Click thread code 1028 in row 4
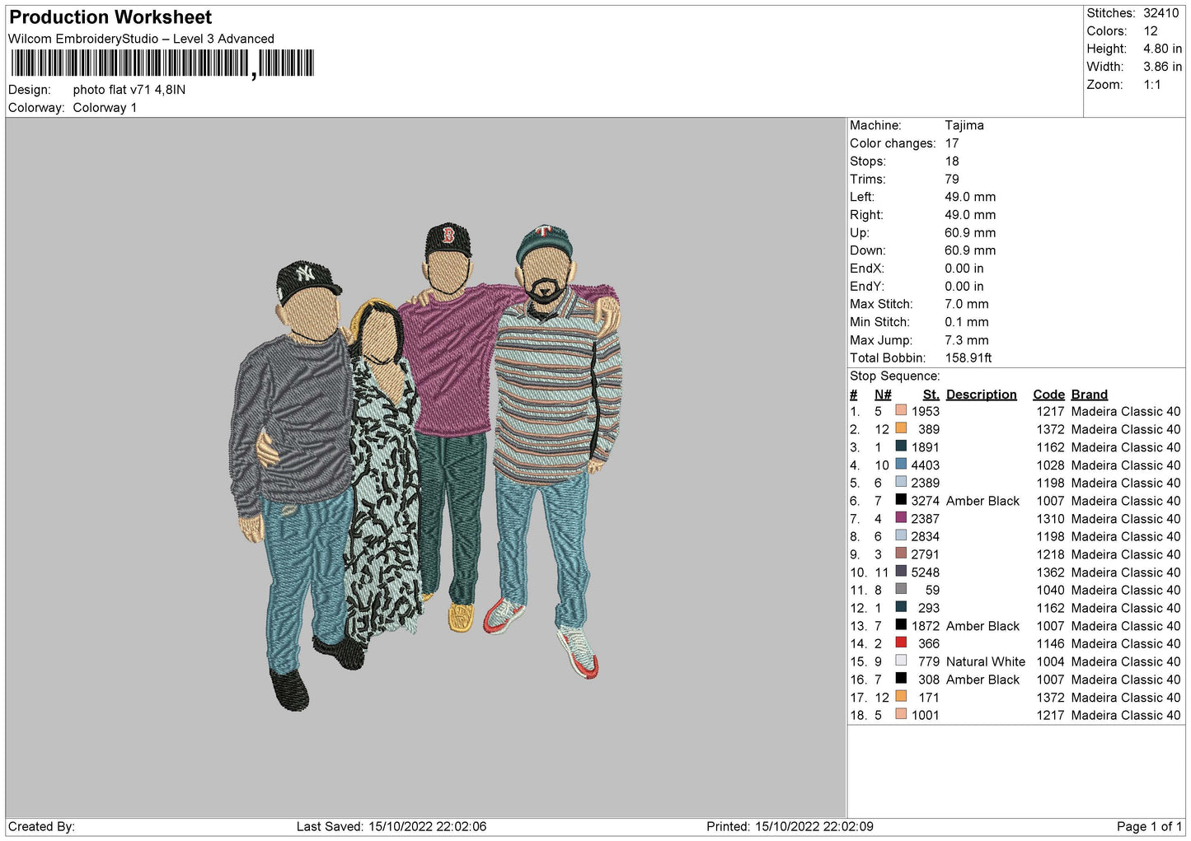1191x841 pixels. click(x=1051, y=465)
